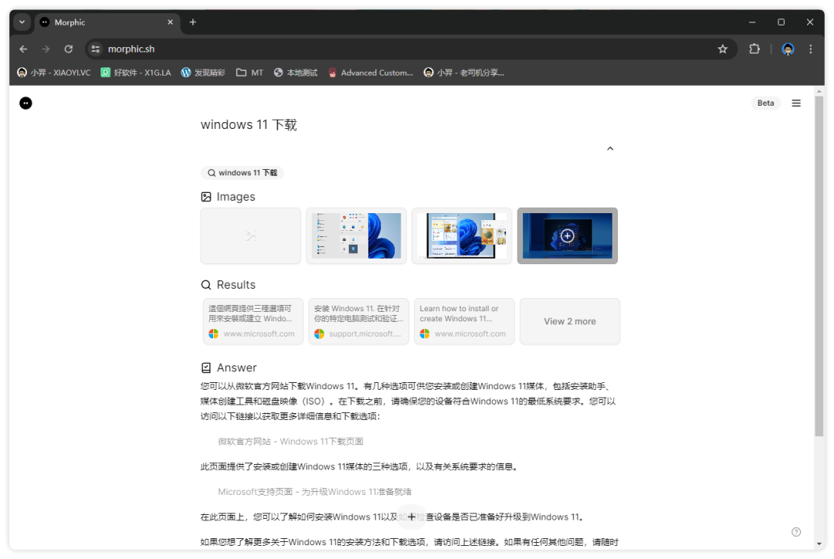Open the 小羿 - 老司机分享 bookmark
Screen dimensions: 834x559
tap(464, 73)
